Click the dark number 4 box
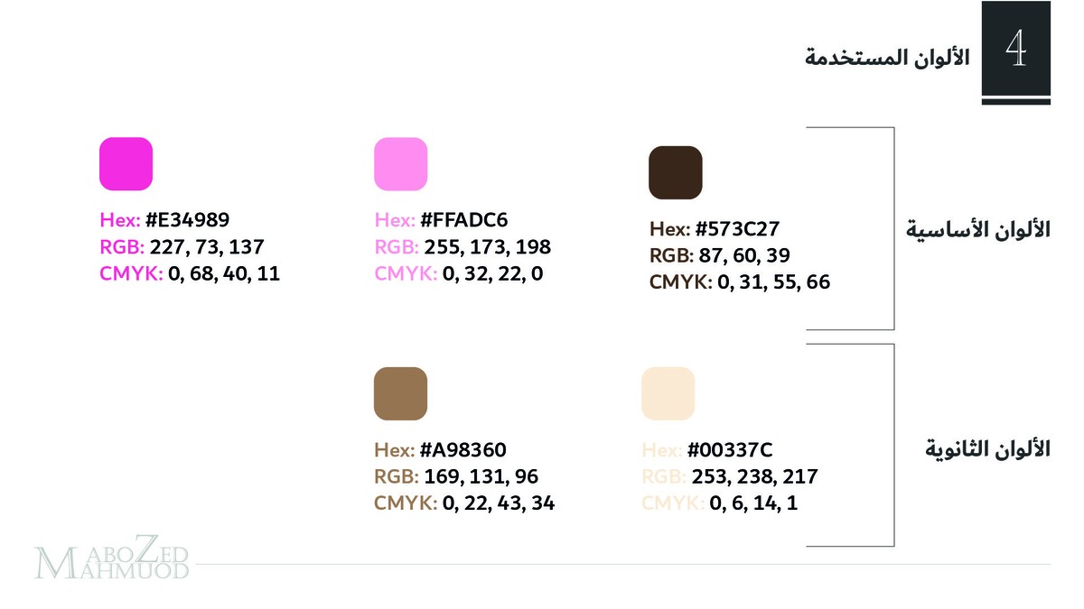This screenshot has width=1084, height=609. [1016, 51]
